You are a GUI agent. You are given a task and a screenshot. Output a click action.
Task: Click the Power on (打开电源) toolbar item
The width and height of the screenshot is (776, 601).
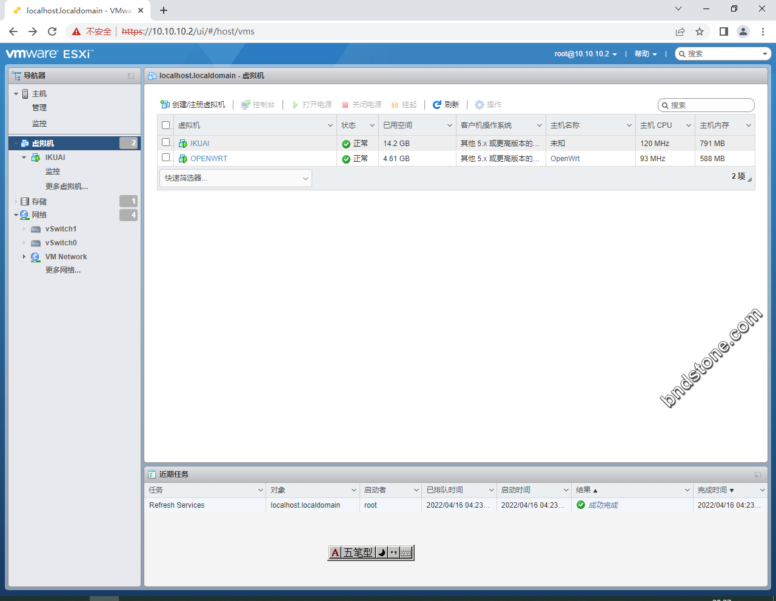312,105
